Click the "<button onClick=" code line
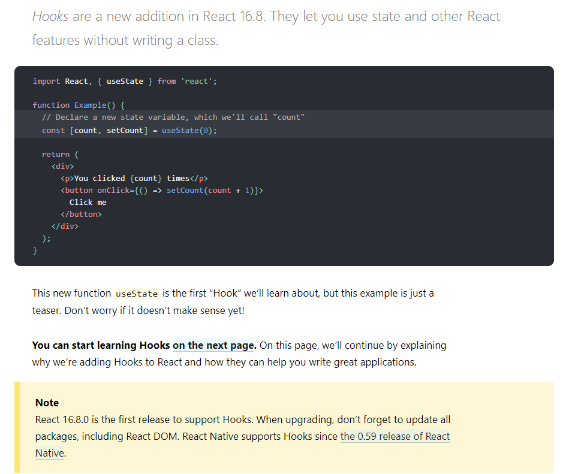The width and height of the screenshot is (578, 474). 162,191
